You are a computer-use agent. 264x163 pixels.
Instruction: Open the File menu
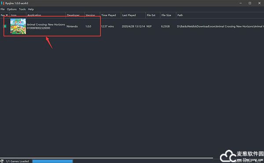(3, 9)
